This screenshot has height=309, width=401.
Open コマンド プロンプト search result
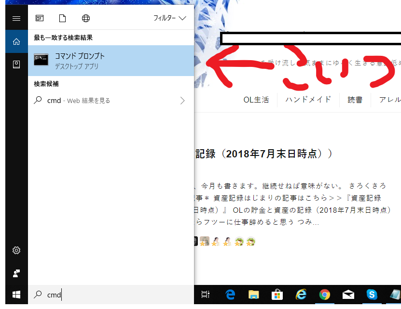click(x=111, y=61)
